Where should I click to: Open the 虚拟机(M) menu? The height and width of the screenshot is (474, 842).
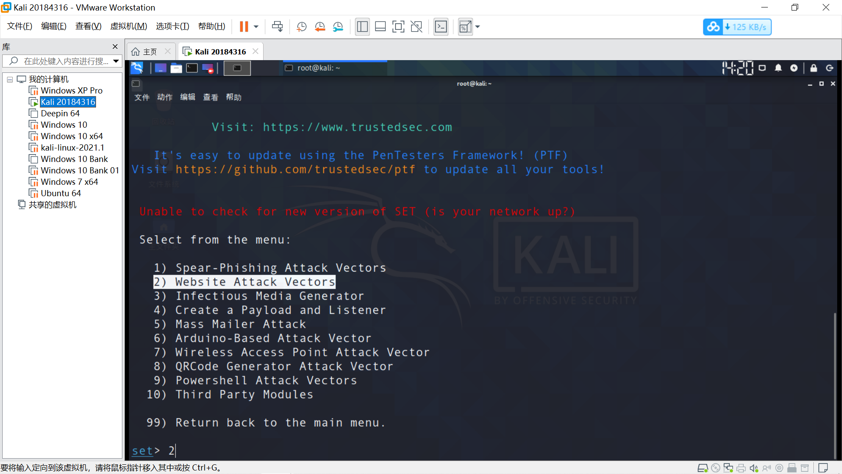[128, 26]
